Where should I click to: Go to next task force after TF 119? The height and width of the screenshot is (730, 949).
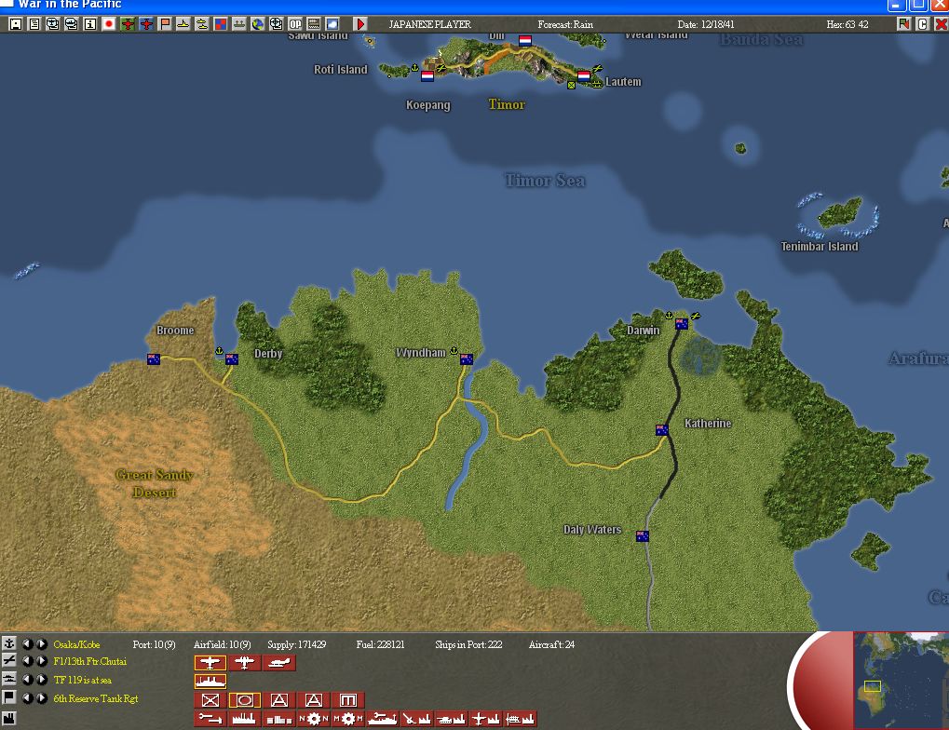click(x=42, y=679)
